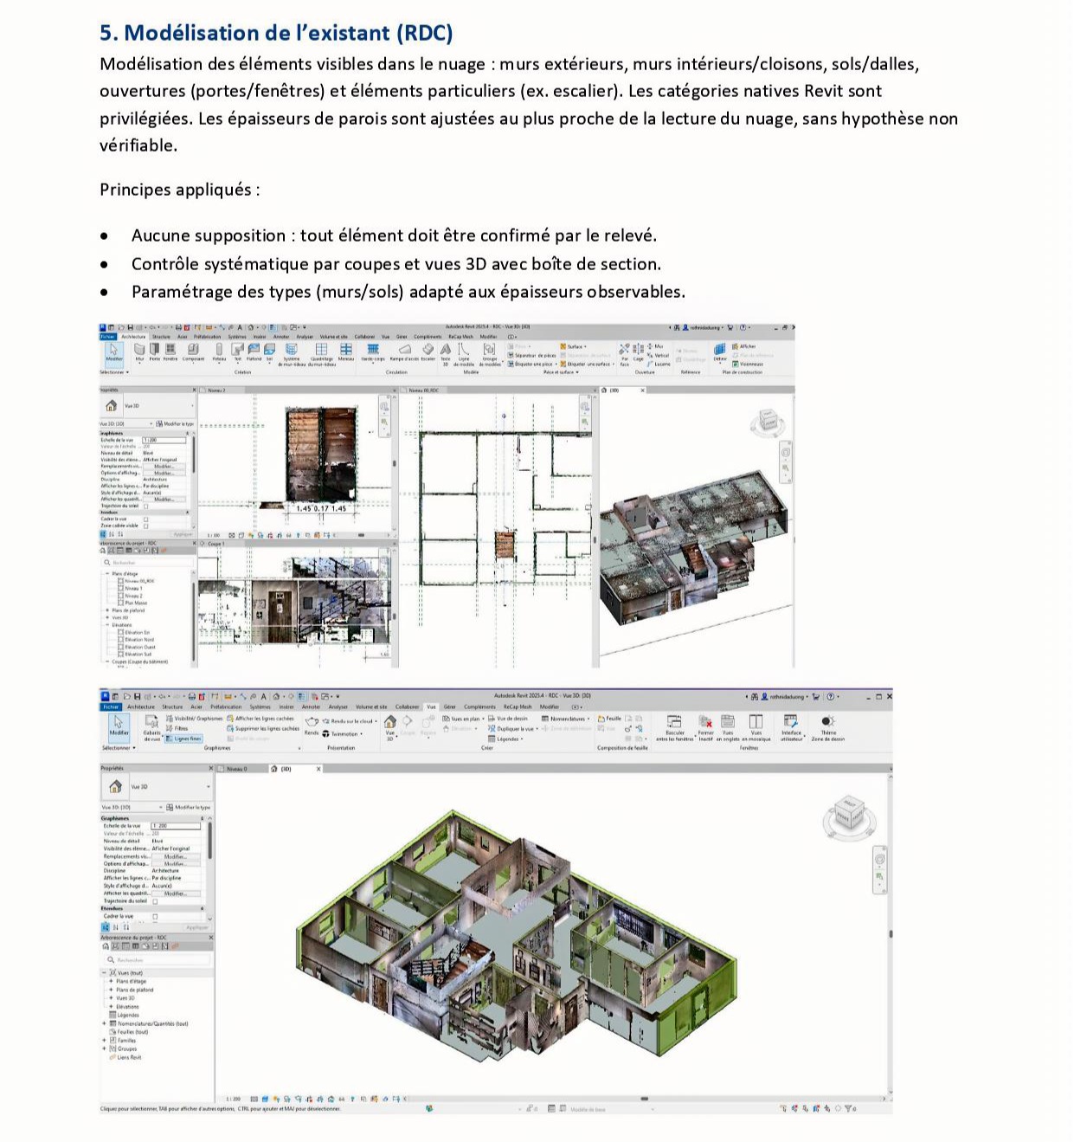
Task: Open Visibilité/Graphismes in lower Revit ribbon
Action: point(194,719)
